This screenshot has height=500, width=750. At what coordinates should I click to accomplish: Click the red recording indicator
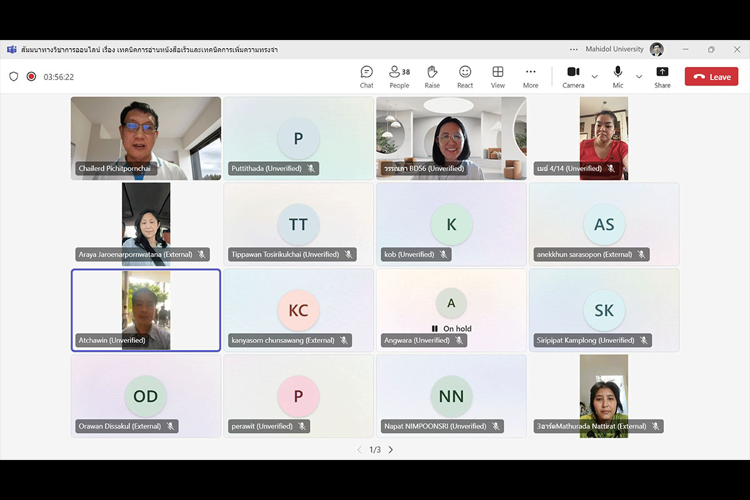(31, 77)
